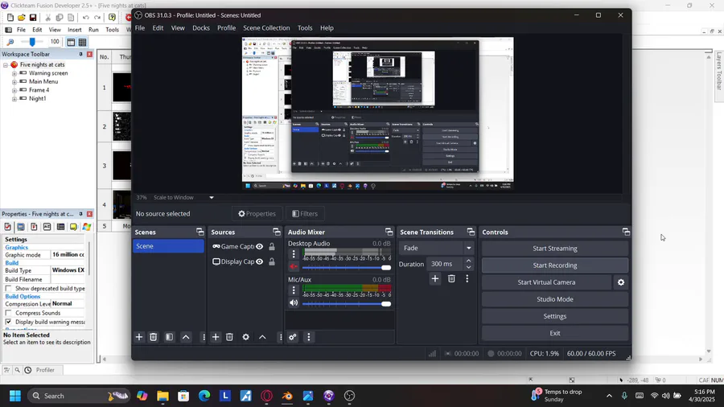The height and width of the screenshot is (407, 724).
Task: Open the OBS Tools menu
Action: coord(305,27)
